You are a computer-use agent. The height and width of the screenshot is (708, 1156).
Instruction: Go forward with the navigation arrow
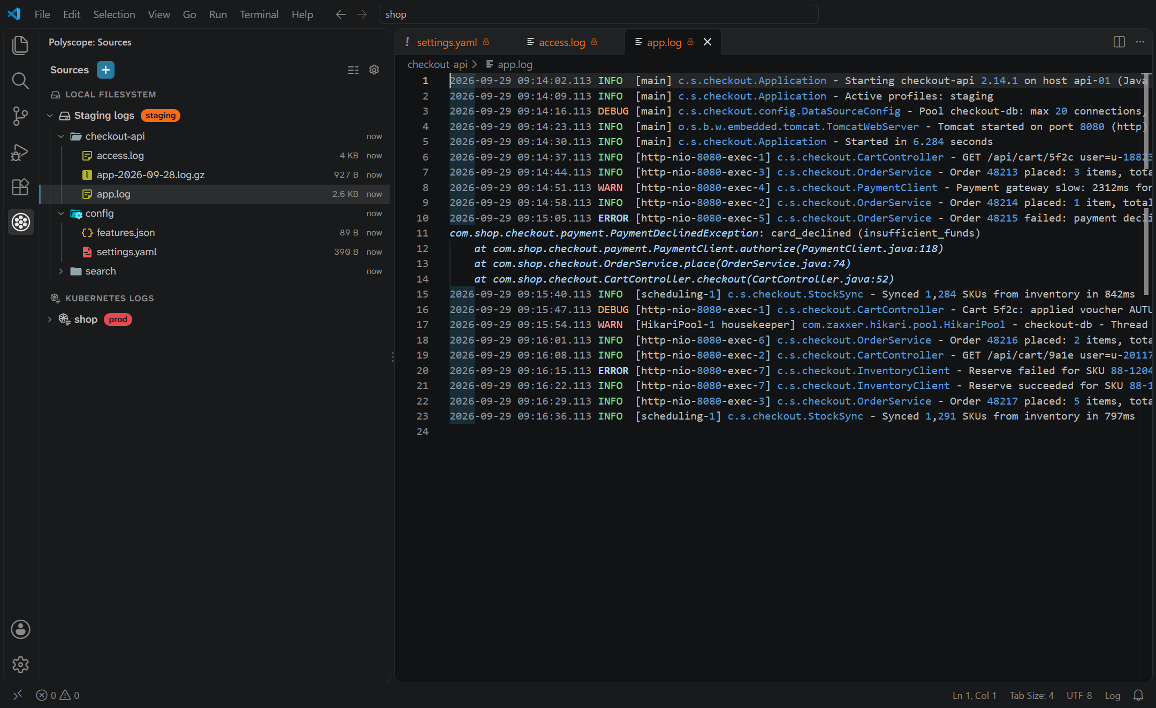362,14
